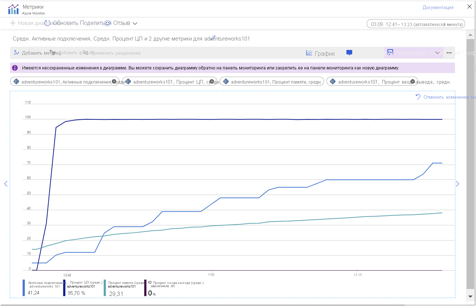Viewport: 476px width, 306px height.
Task: Click the 100 value on the Y axis
Action: pyautogui.click(x=28, y=117)
